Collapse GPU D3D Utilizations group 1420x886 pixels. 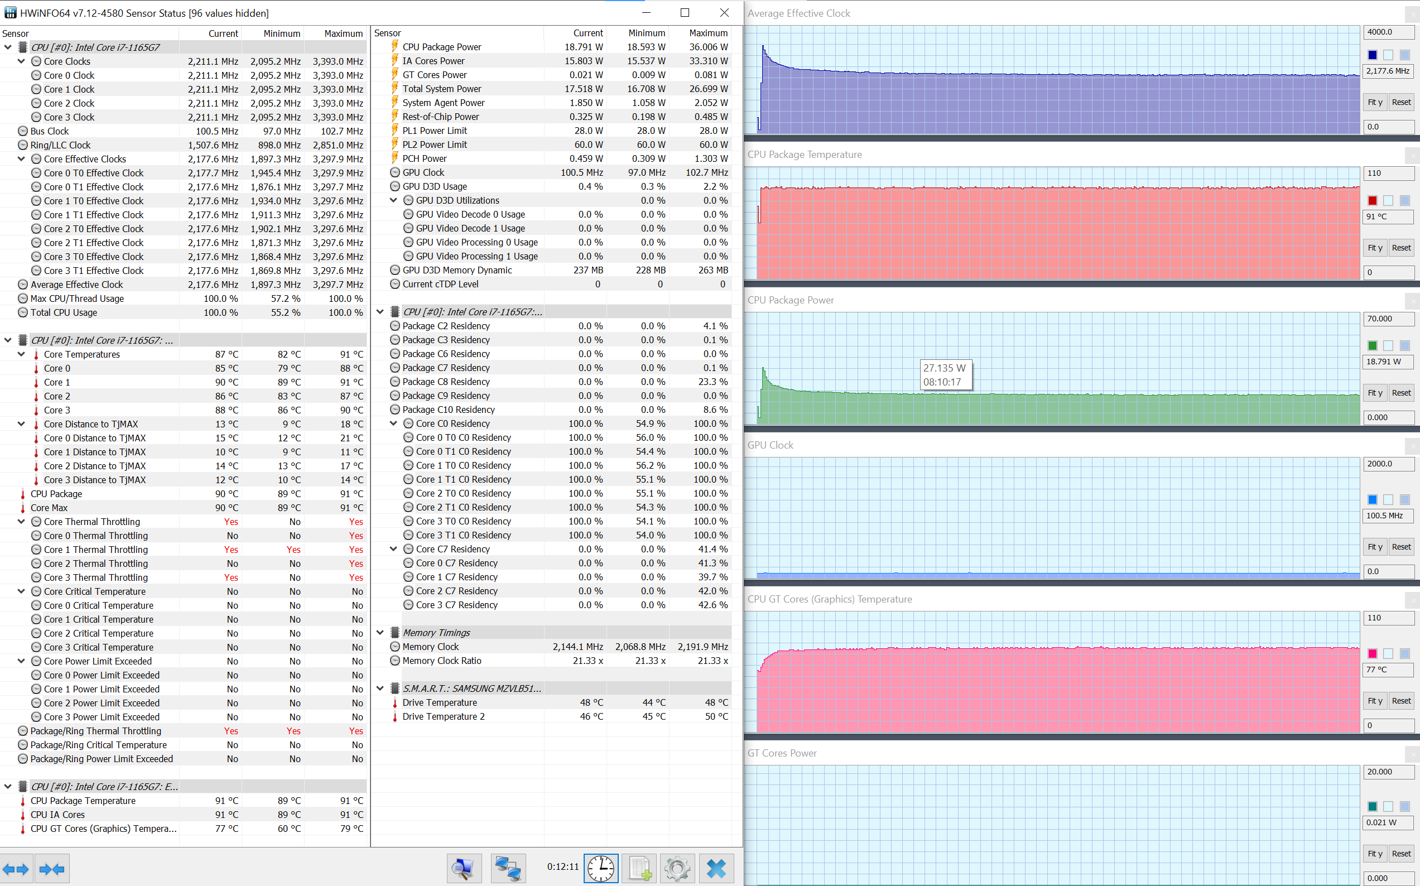coord(394,200)
